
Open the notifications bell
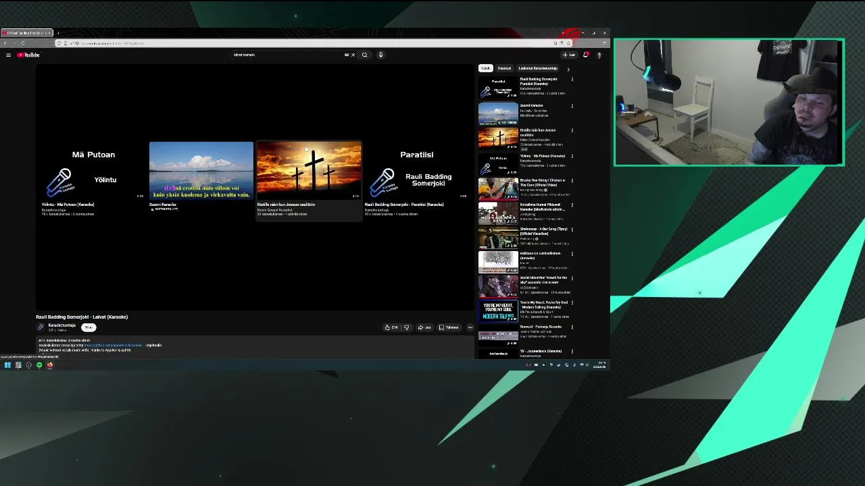pyautogui.click(x=585, y=55)
